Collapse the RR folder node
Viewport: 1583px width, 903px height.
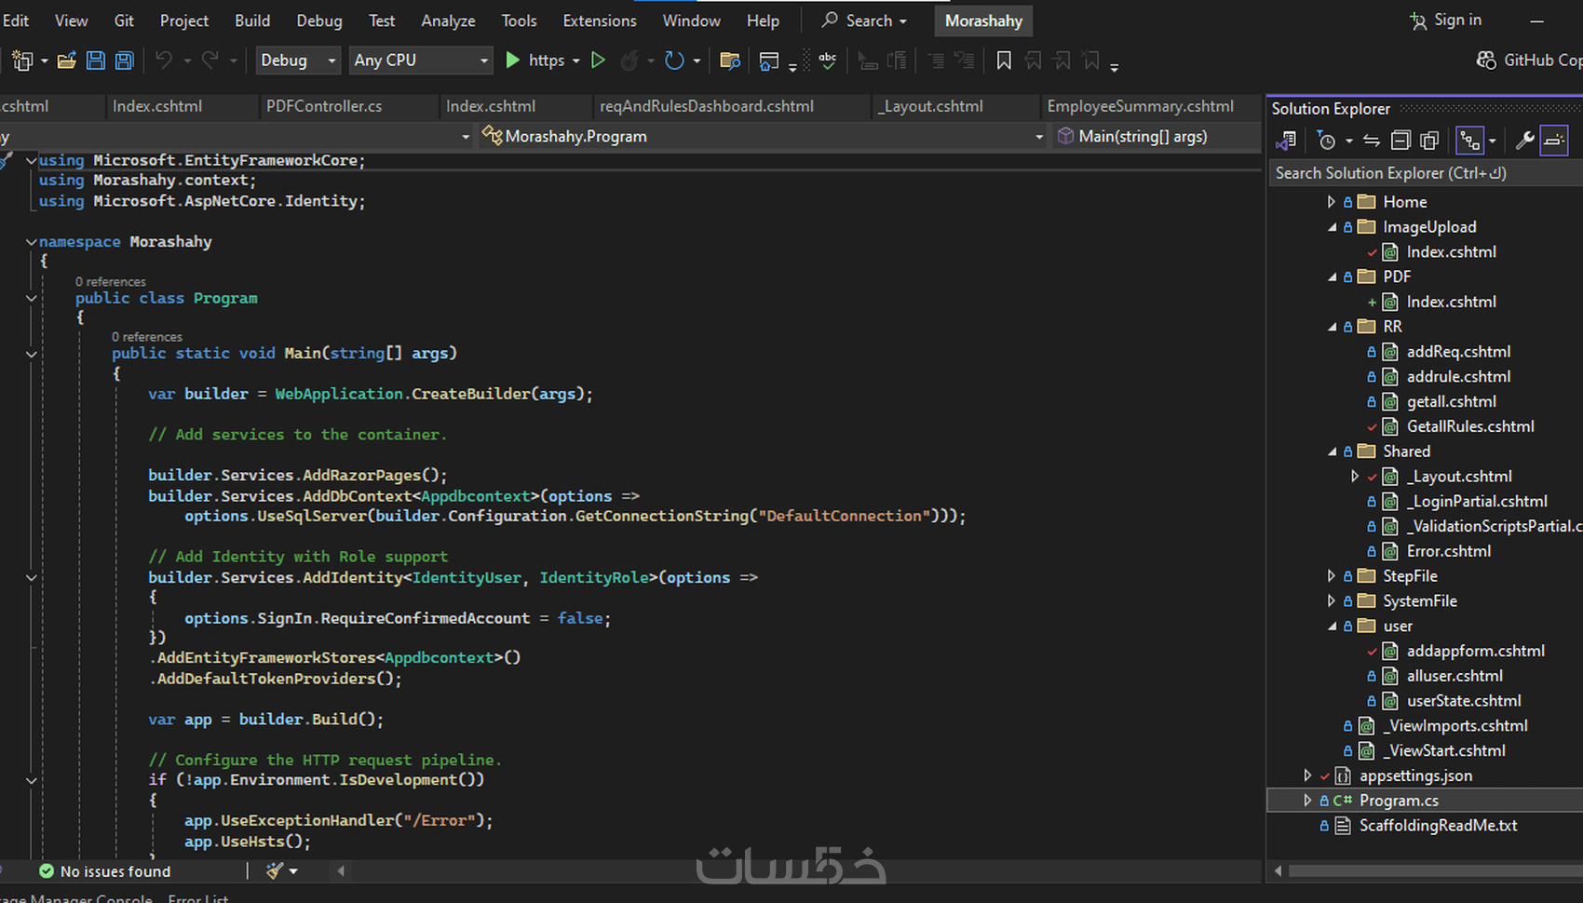point(1331,327)
